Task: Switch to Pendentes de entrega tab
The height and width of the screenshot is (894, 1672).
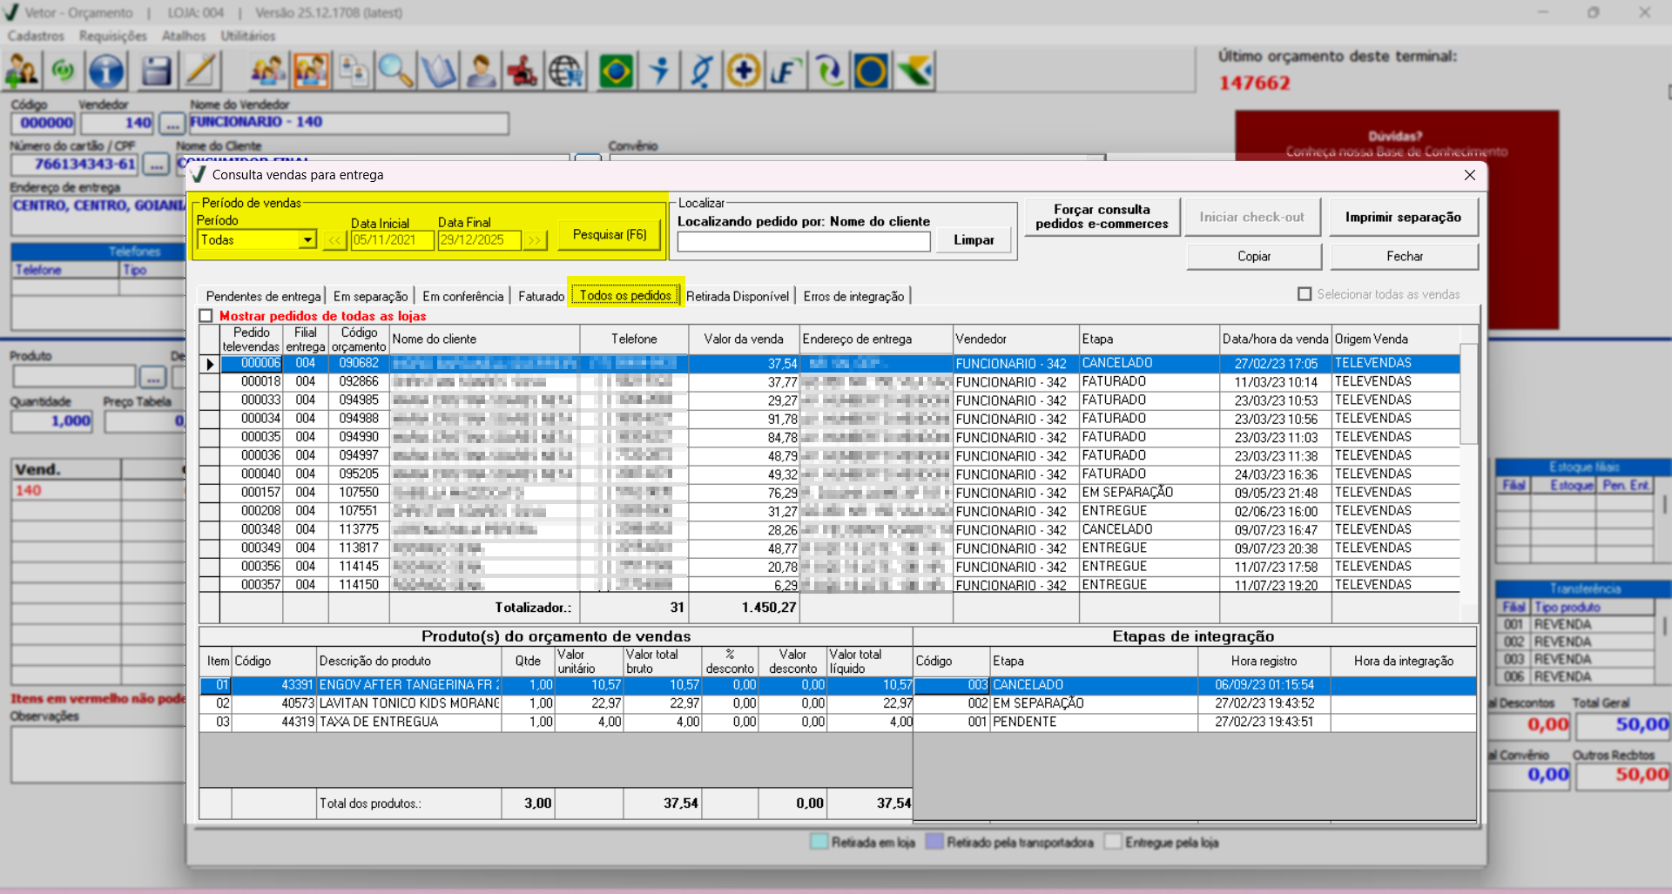Action: (x=263, y=297)
